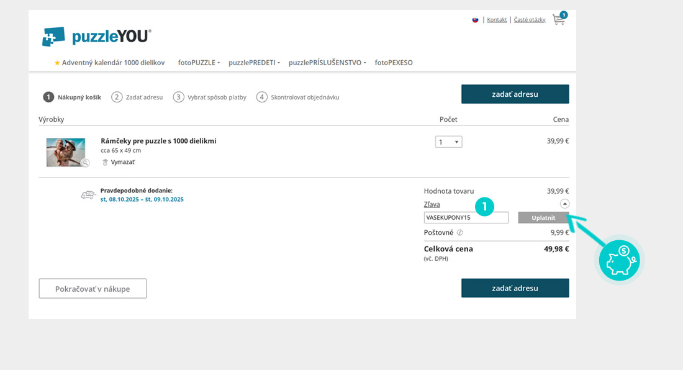
Task: Click the trash icon next to Vymazať
Action: tap(105, 162)
